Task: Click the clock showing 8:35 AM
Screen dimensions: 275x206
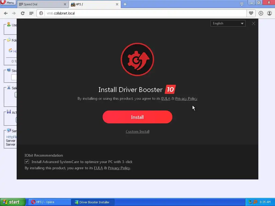Action: coord(265,202)
